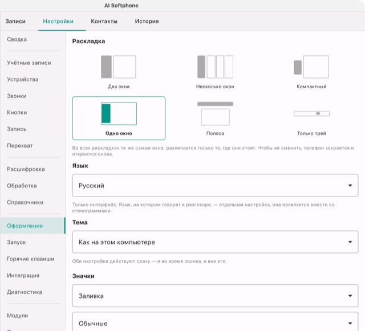Open the "Запись" settings section

pyautogui.click(x=33, y=129)
